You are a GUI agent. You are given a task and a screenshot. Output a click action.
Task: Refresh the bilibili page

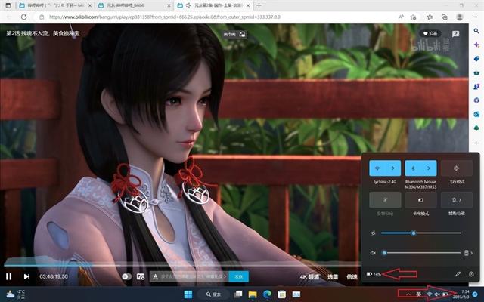(x=23, y=17)
